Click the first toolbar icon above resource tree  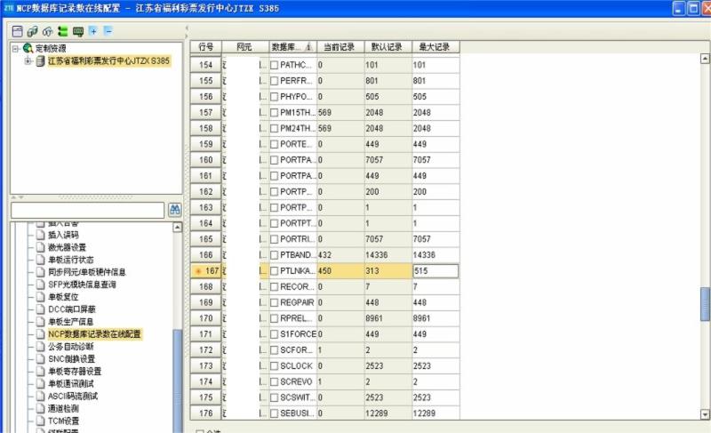click(17, 31)
